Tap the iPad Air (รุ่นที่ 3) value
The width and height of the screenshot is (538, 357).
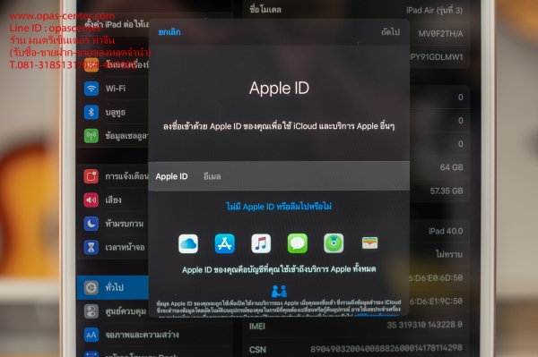click(434, 10)
